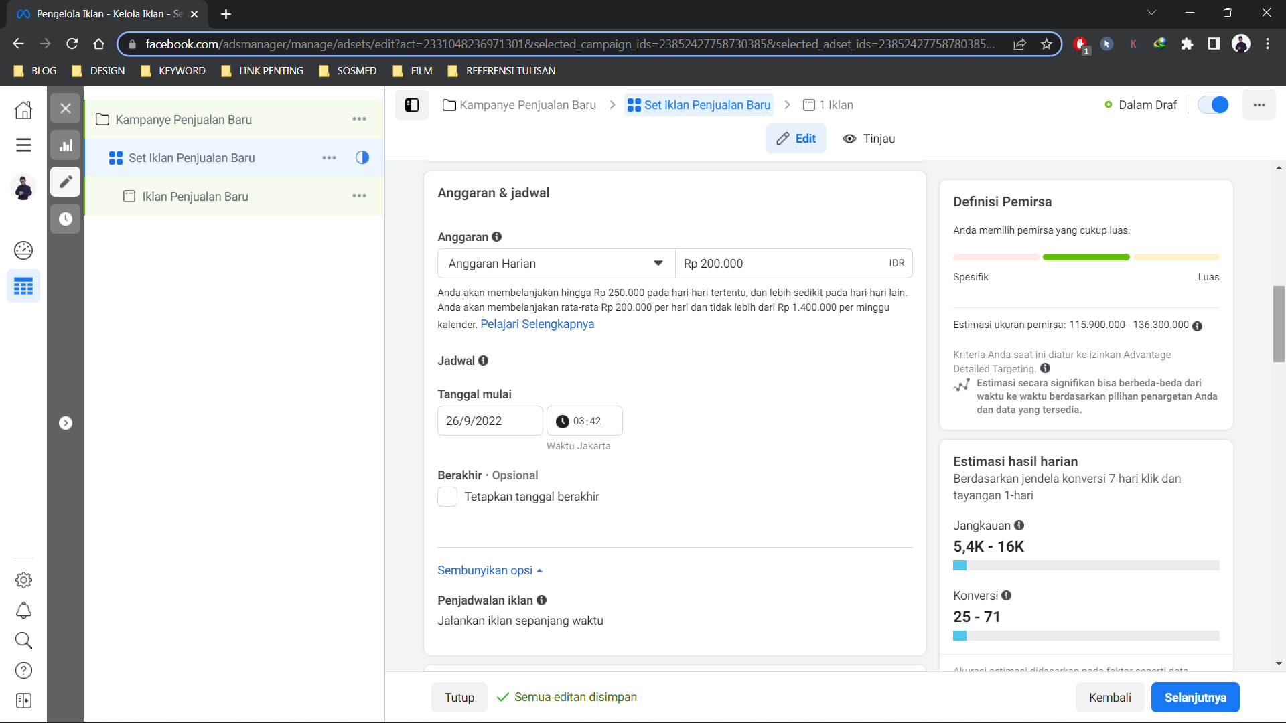Image resolution: width=1286 pixels, height=723 pixels.
Task: Open the history clock icon in the side toolbar
Action: pos(66,219)
